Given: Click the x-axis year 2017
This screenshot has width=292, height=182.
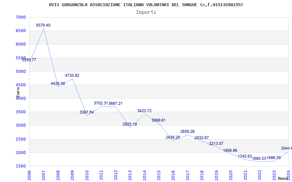Looking at the screenshot, I should [188, 175].
